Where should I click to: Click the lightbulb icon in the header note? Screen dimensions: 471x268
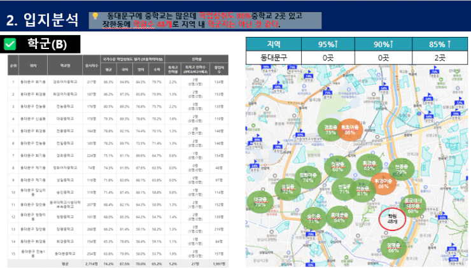click(x=95, y=16)
